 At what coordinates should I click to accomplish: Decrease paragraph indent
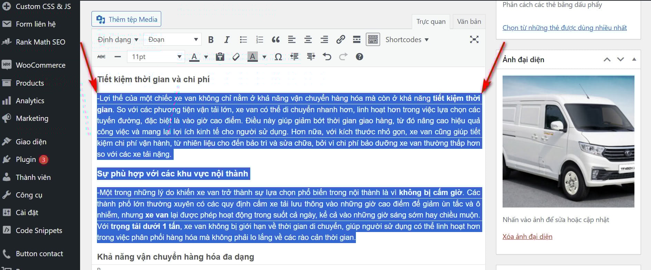point(294,57)
